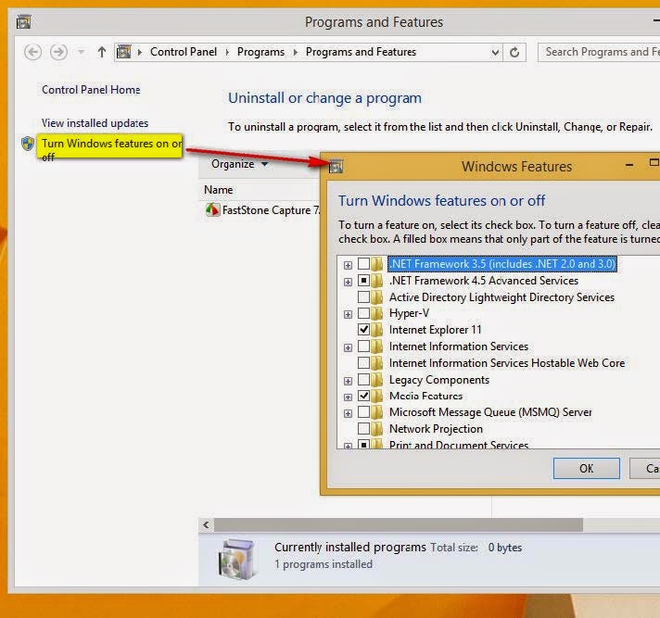
Task: Click the programs list horizontal scrollbar thumb
Action: coord(399,524)
